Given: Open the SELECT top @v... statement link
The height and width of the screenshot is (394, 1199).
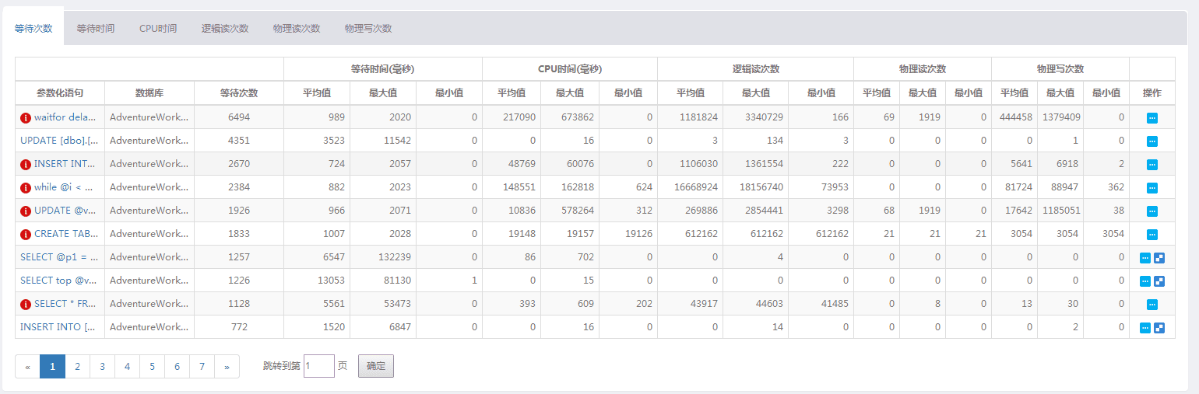Looking at the screenshot, I should point(59,281).
